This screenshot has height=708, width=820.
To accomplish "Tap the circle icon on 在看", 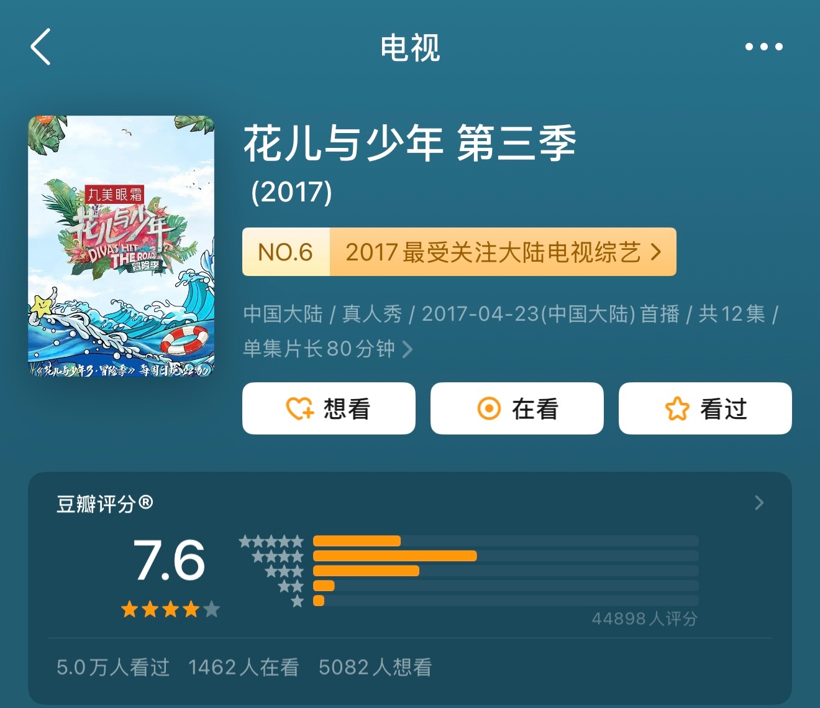I will (x=489, y=408).
